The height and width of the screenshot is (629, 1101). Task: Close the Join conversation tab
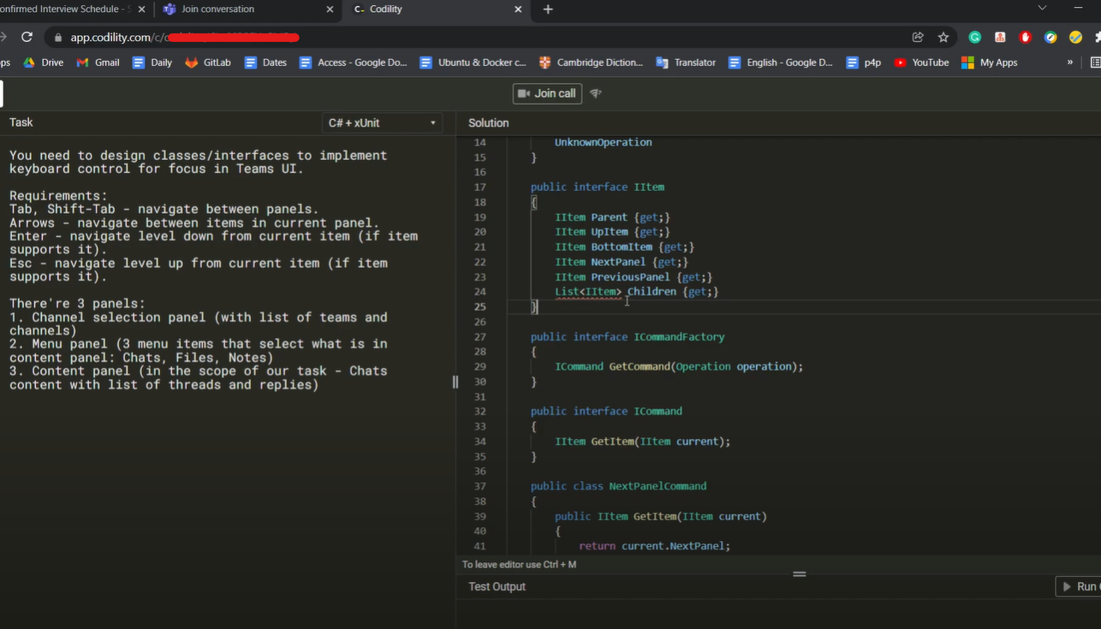point(330,9)
